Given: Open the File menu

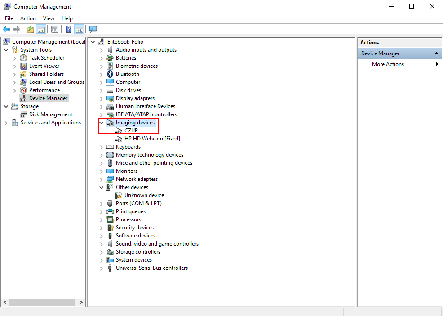Looking at the screenshot, I should (x=9, y=18).
